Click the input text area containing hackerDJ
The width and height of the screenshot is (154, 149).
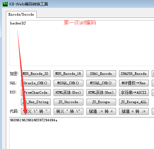pyautogui.click(x=82, y=43)
